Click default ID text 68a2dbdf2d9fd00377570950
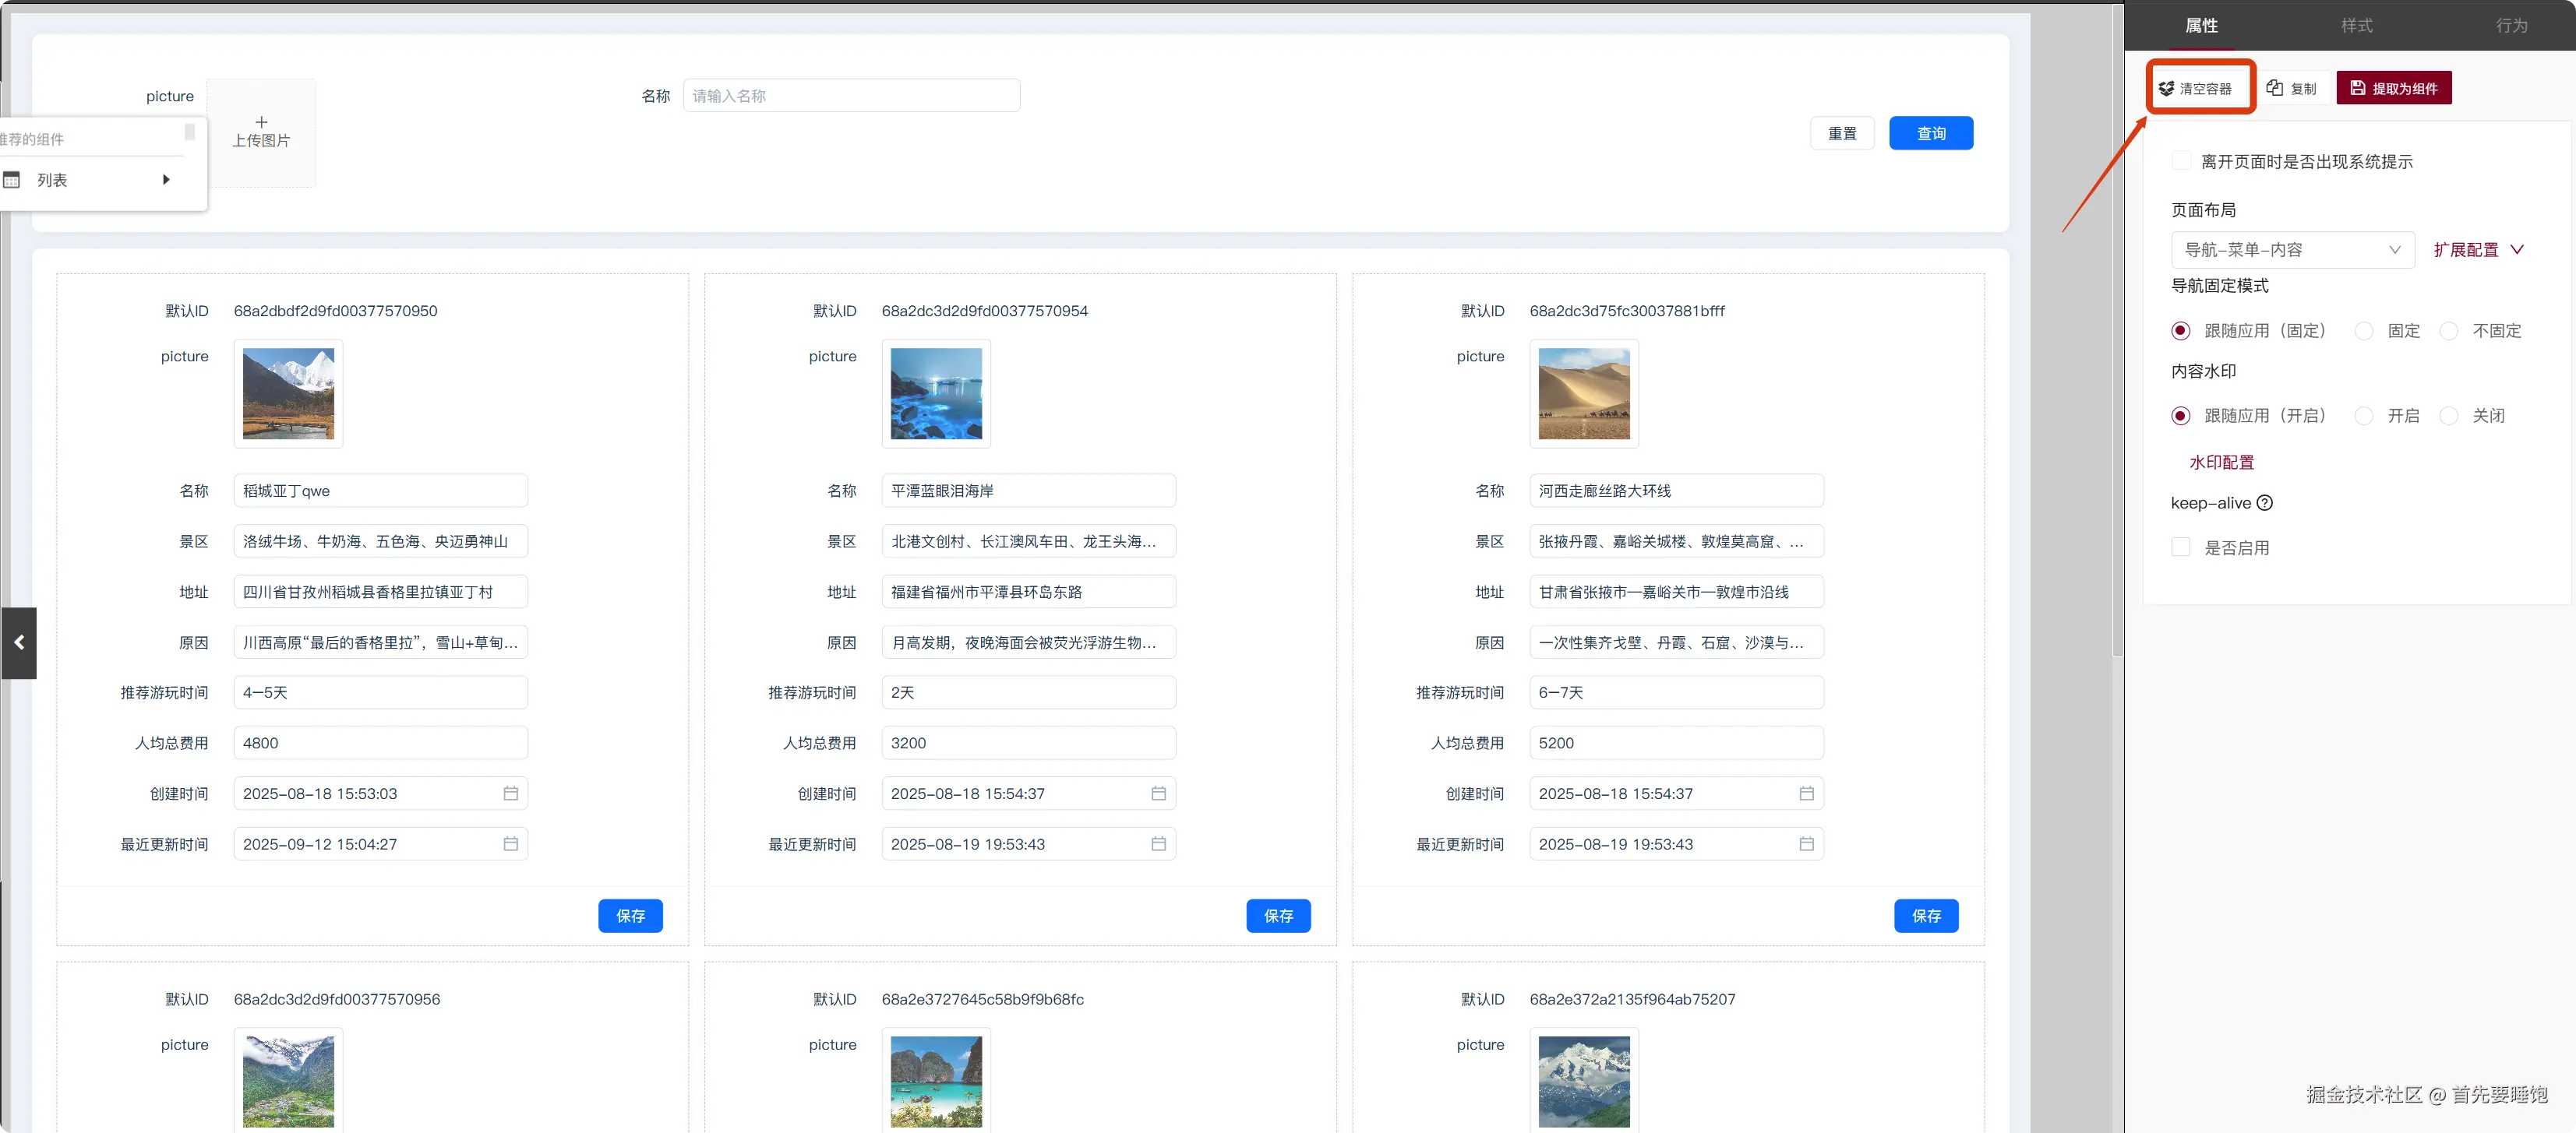Image resolution: width=2576 pixels, height=1133 pixels. coord(335,311)
